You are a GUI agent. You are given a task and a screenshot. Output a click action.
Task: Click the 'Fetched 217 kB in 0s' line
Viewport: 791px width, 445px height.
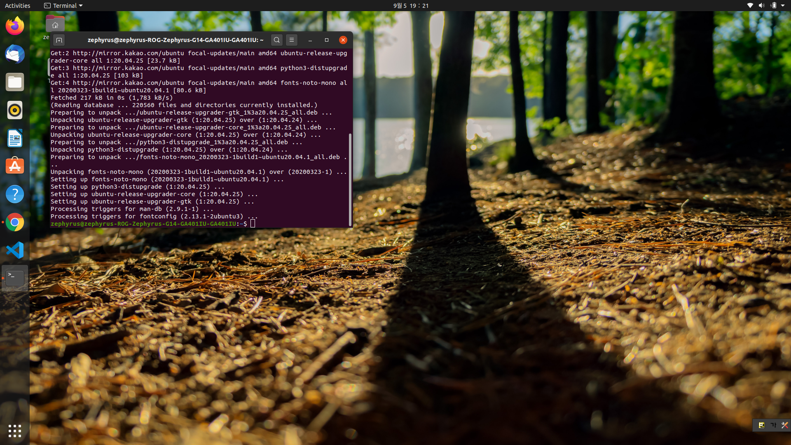pyautogui.click(x=112, y=98)
